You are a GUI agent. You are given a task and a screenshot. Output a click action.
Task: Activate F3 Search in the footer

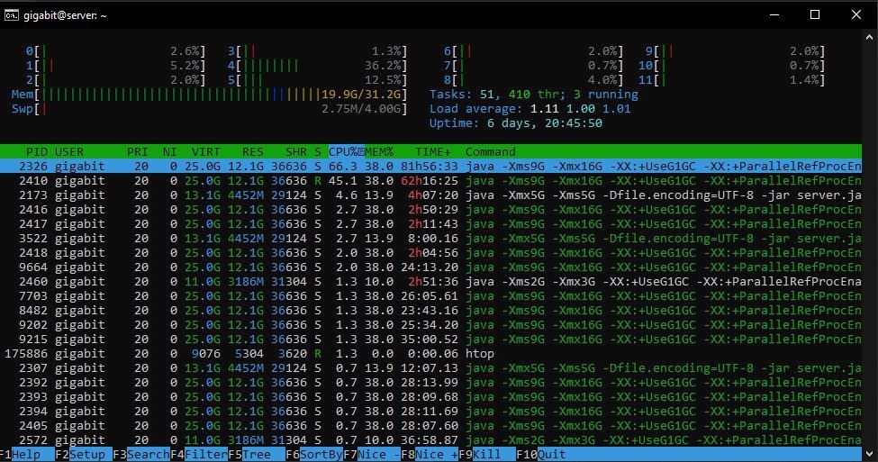pyautogui.click(x=141, y=454)
